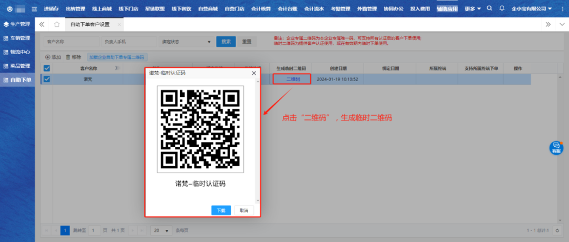569x242 pixels.
Task: Expand the 更多 menu in top navigation
Action: (x=473, y=9)
